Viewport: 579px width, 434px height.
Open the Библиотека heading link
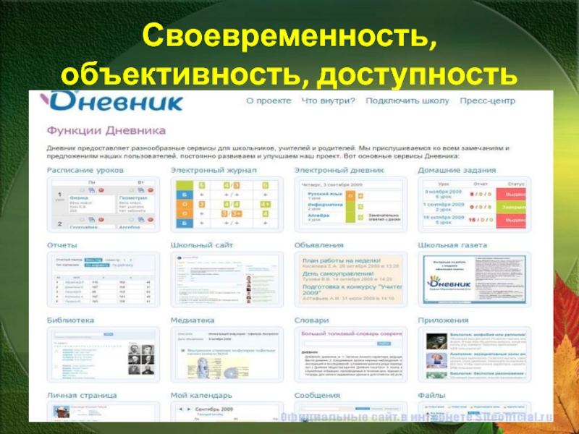[70, 320]
